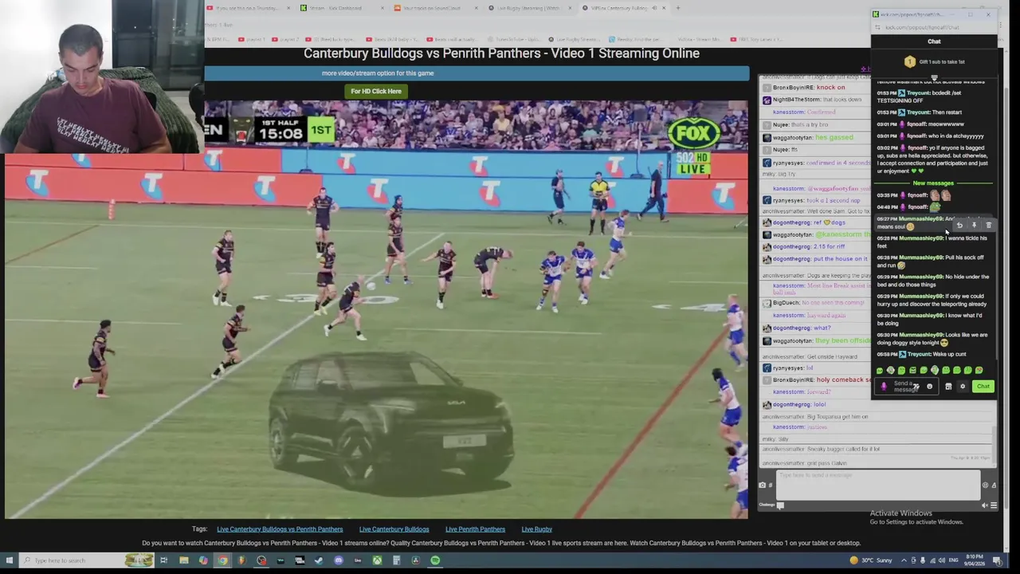1020x574 pixels.
Task: Click the Chrome icon in the taskbar
Action: click(222, 560)
